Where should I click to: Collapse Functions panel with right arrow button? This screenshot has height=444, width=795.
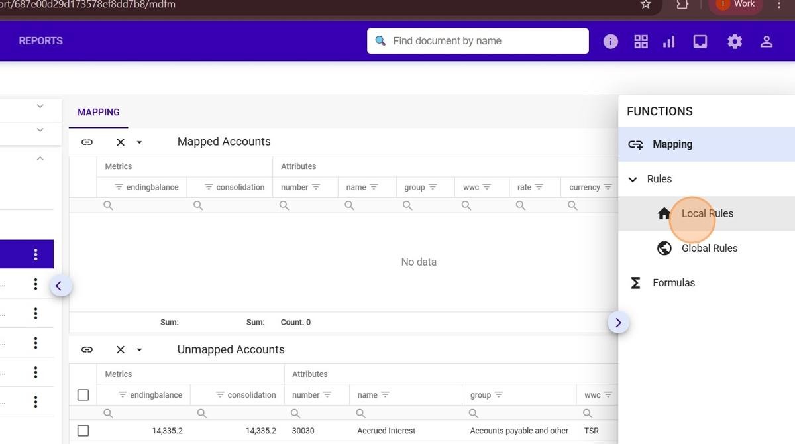point(618,323)
